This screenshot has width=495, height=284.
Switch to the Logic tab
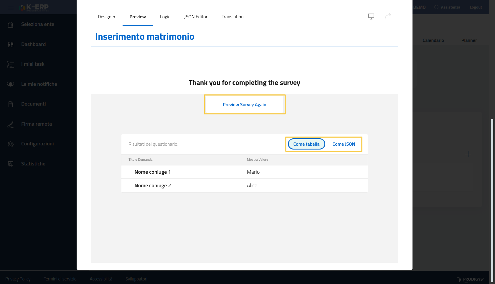tap(165, 17)
